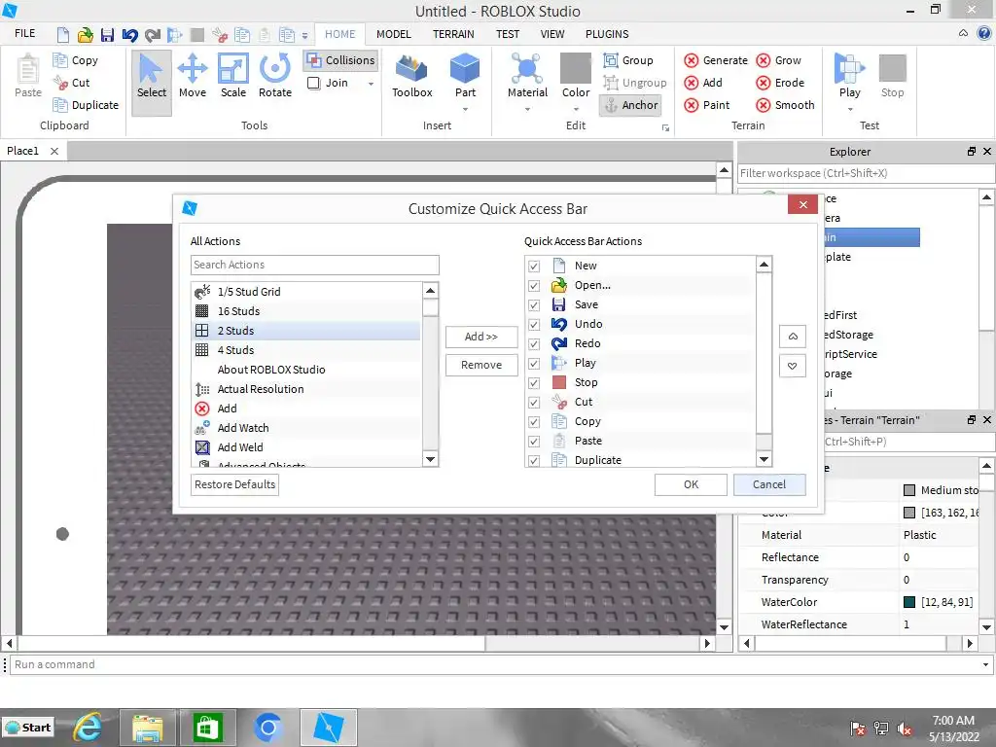This screenshot has height=747, width=996.
Task: Toggle the Play action checkbox
Action: [x=534, y=364]
